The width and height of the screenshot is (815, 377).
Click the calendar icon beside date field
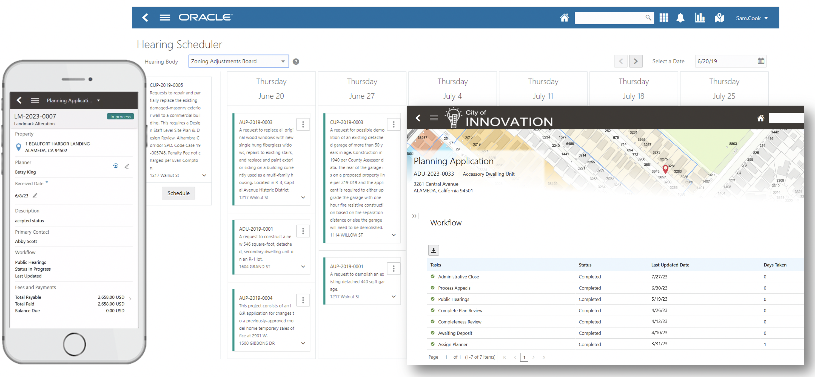point(761,61)
